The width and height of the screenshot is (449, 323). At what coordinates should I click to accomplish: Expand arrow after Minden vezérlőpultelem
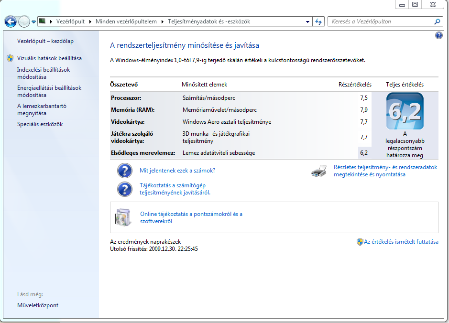point(163,22)
